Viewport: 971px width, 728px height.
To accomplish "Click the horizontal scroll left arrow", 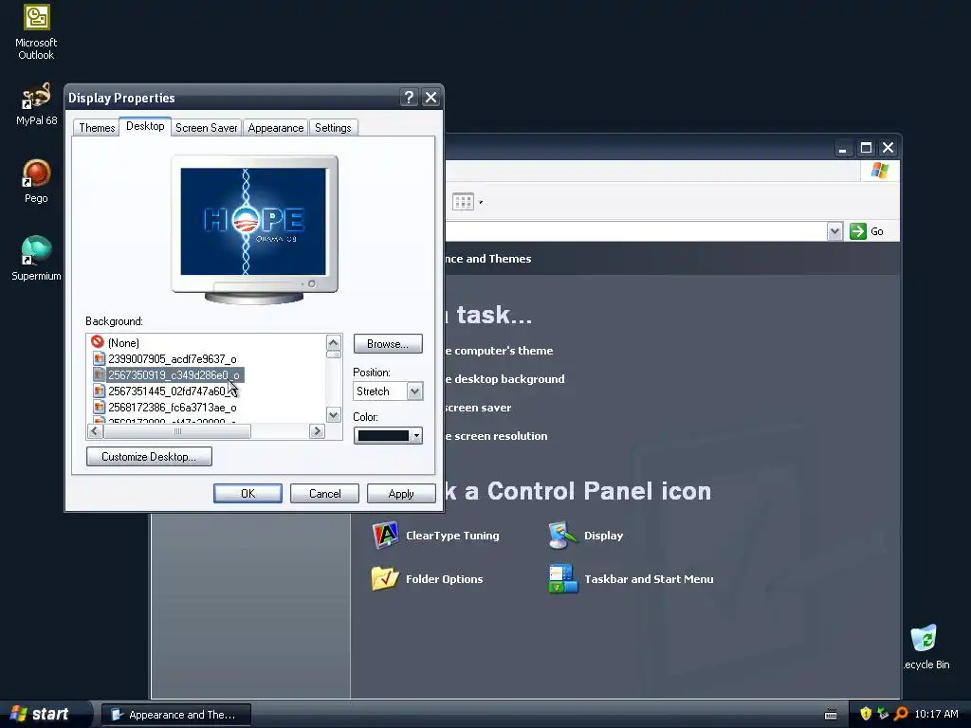I will tap(95, 431).
